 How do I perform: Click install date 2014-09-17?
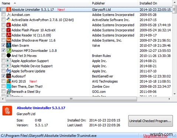tap(148, 35)
